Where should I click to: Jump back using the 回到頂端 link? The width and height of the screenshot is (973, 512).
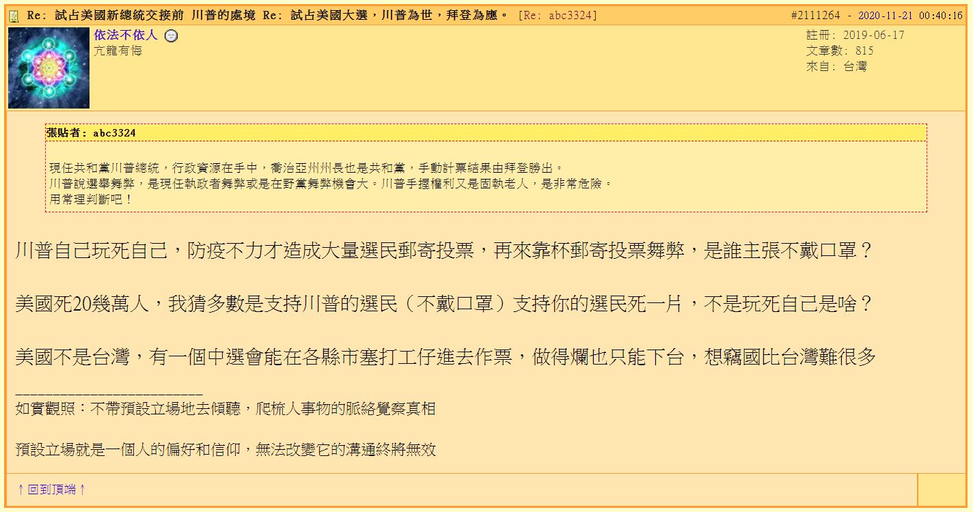point(52,489)
